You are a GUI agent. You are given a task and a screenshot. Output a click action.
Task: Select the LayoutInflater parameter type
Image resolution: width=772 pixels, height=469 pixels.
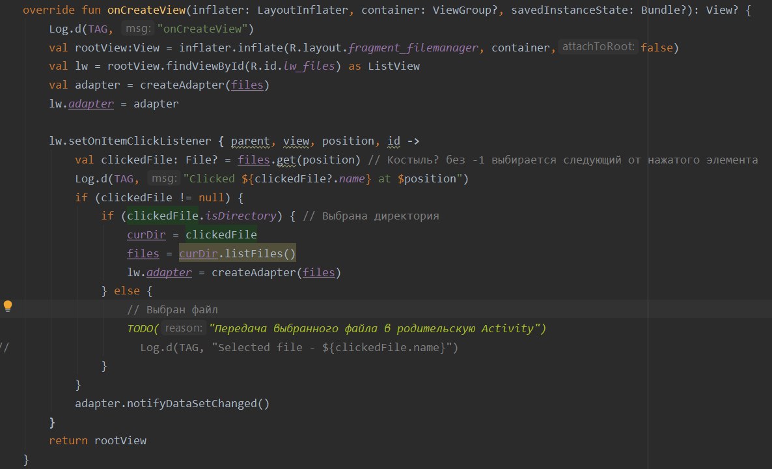302,10
